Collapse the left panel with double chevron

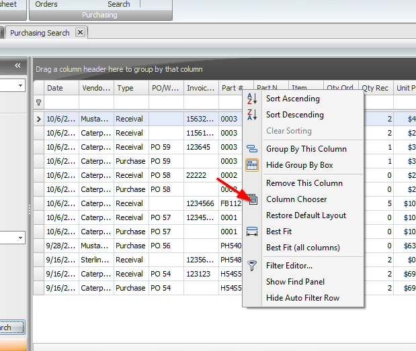point(17,65)
